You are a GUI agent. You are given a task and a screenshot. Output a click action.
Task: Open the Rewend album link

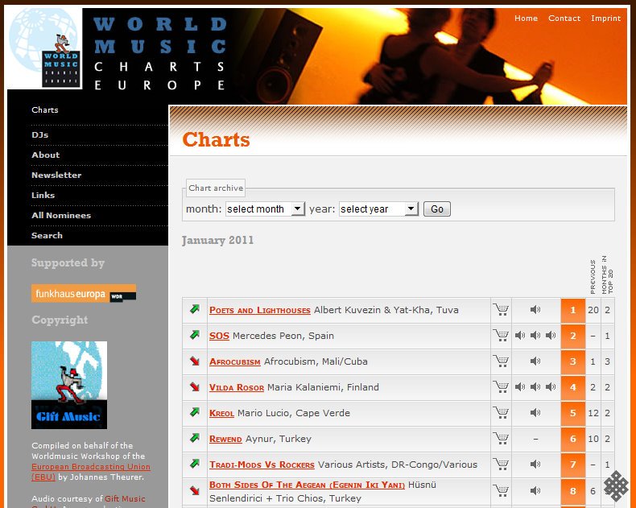(225, 439)
